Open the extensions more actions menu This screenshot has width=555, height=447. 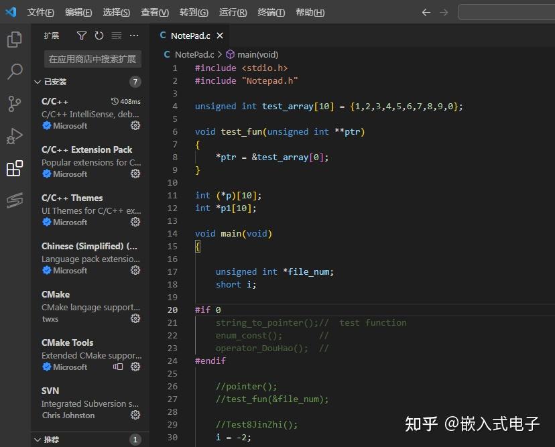(x=133, y=36)
